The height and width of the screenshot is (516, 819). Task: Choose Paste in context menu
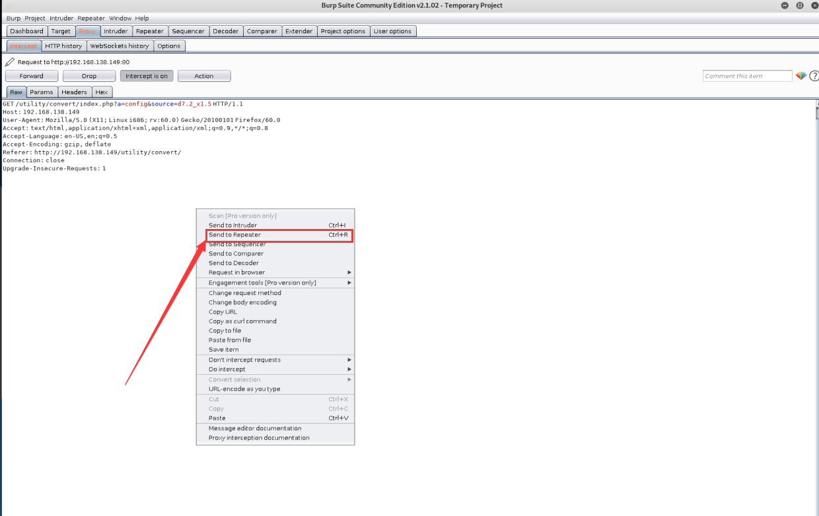click(x=275, y=418)
